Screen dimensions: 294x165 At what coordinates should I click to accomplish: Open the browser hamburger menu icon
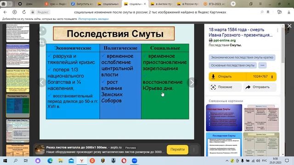260,4
